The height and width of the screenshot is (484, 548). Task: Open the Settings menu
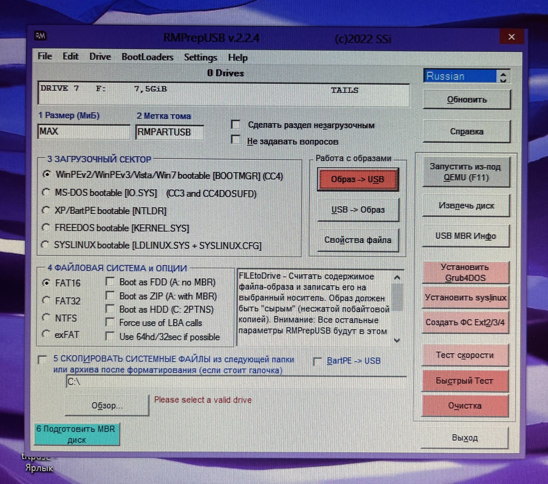(x=200, y=57)
